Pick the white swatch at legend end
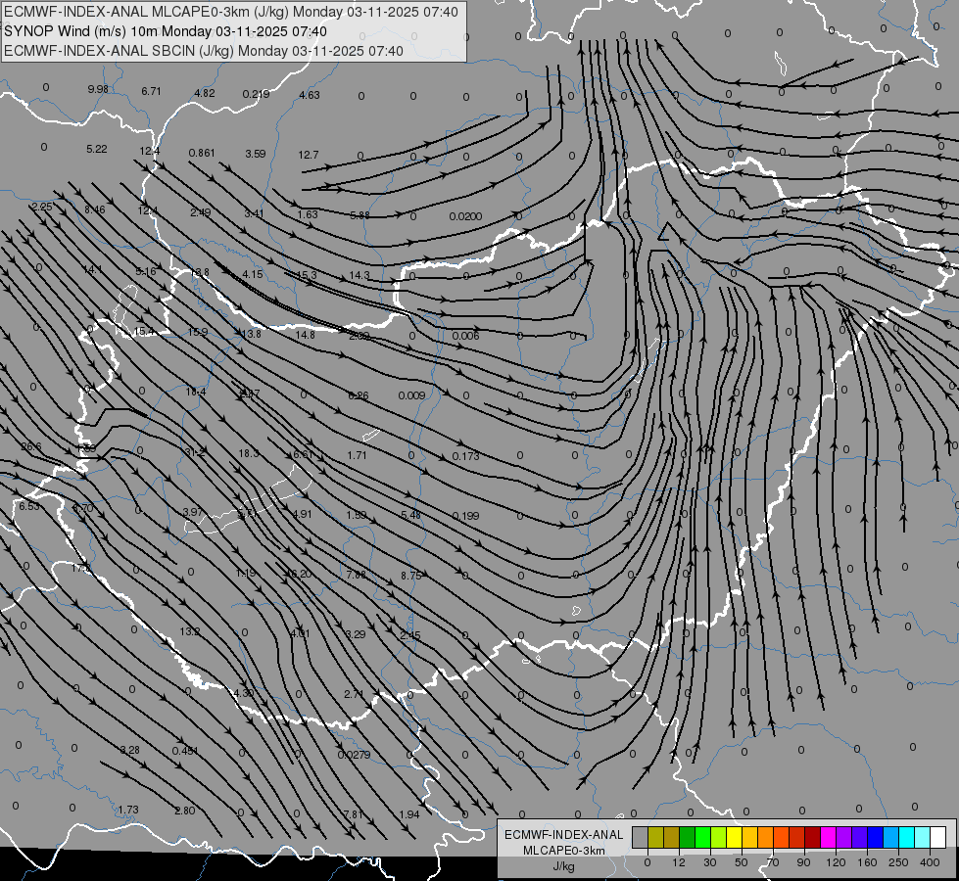The image size is (959, 881). 938,838
